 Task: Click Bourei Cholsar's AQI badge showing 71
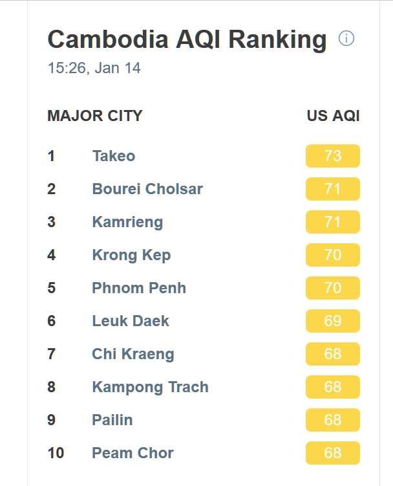(333, 189)
